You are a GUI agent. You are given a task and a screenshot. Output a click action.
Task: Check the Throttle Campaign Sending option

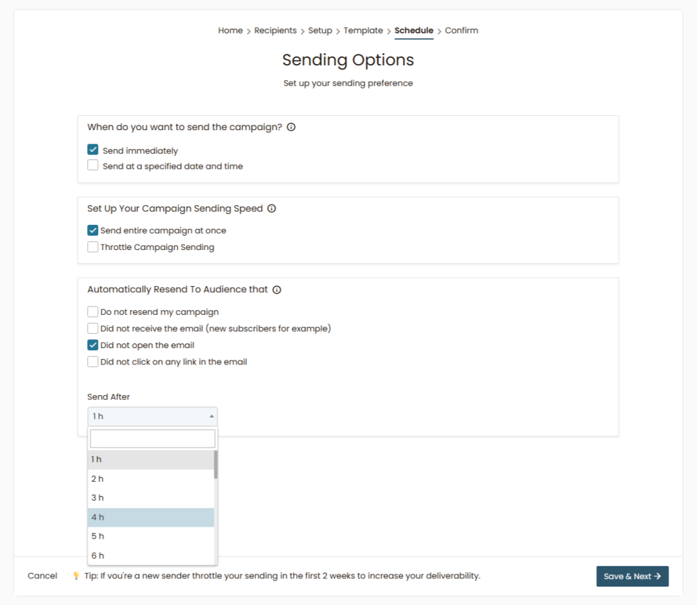pyautogui.click(x=93, y=247)
